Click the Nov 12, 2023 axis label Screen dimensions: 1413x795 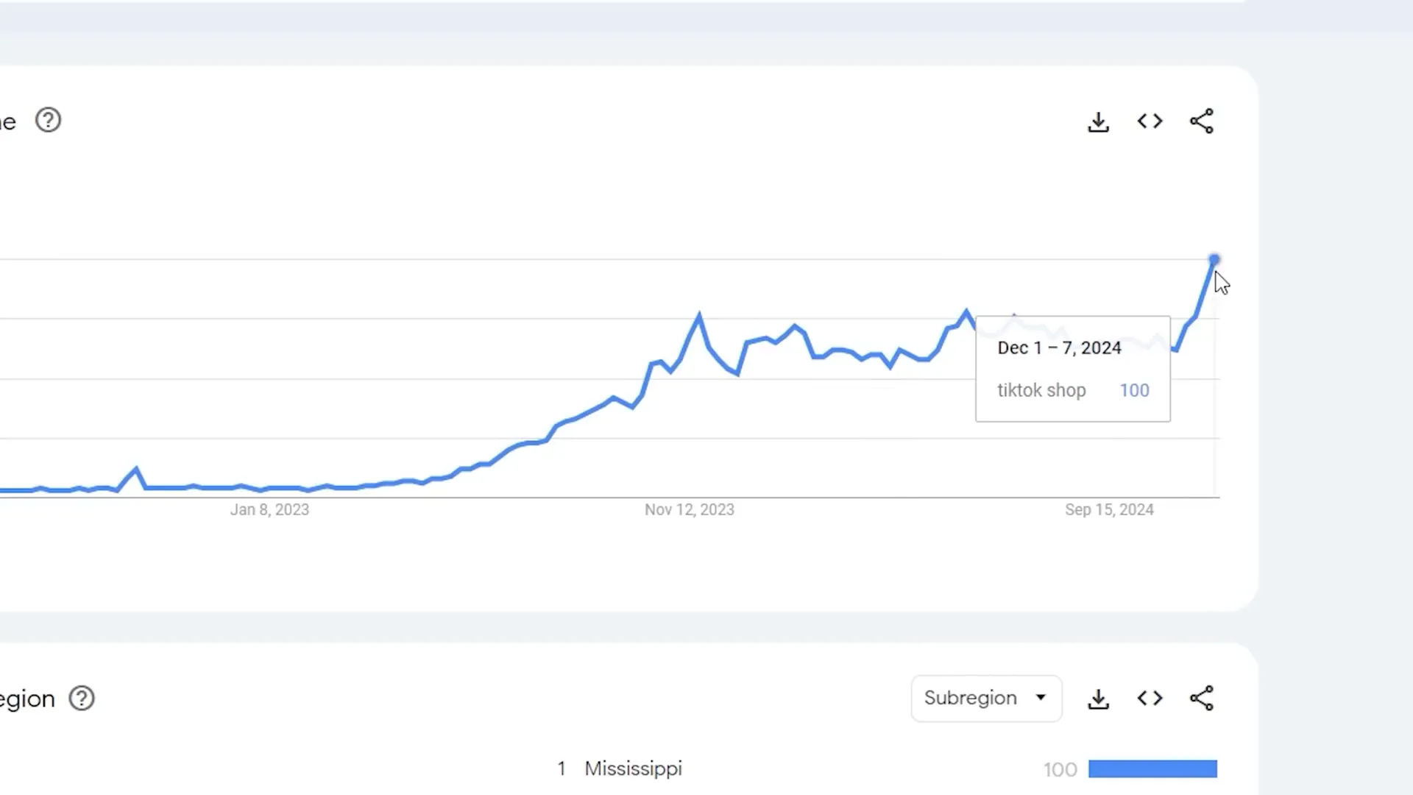coord(690,509)
